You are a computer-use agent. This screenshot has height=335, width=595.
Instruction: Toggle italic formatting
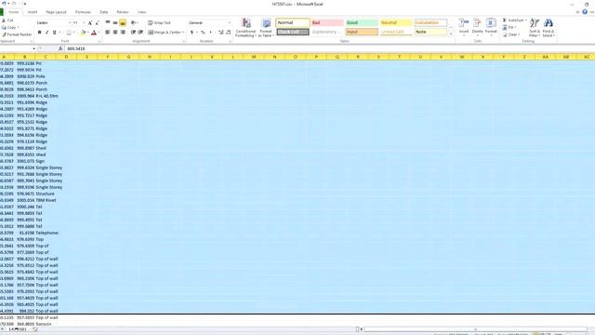(47, 33)
